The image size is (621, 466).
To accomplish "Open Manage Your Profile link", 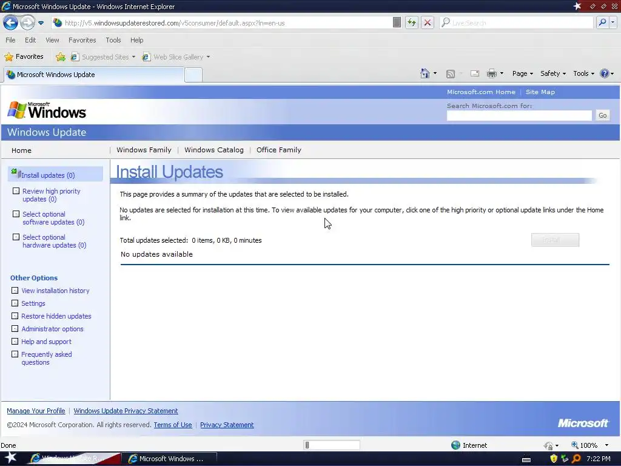I will click(36, 411).
